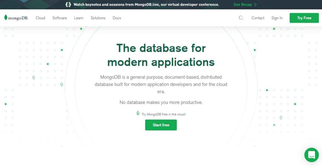
Task: Click the Try Free button
Action: tap(304, 18)
